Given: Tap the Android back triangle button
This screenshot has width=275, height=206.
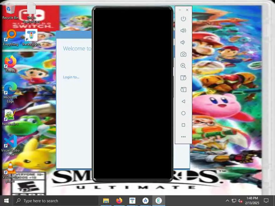Looking at the screenshot, I should click(183, 101).
